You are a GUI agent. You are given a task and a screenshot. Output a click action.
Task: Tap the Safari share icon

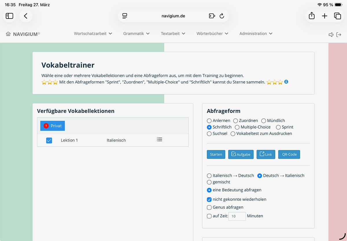(x=311, y=16)
